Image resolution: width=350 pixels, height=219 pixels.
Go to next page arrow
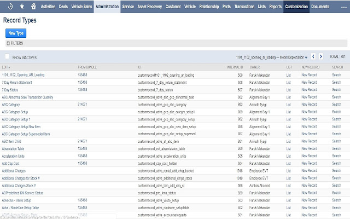(321, 56)
